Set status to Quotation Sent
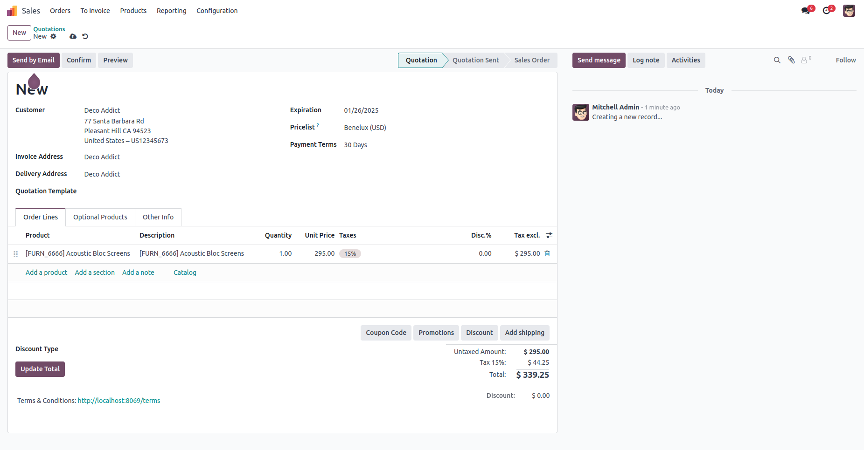This screenshot has height=450, width=864. [x=475, y=60]
